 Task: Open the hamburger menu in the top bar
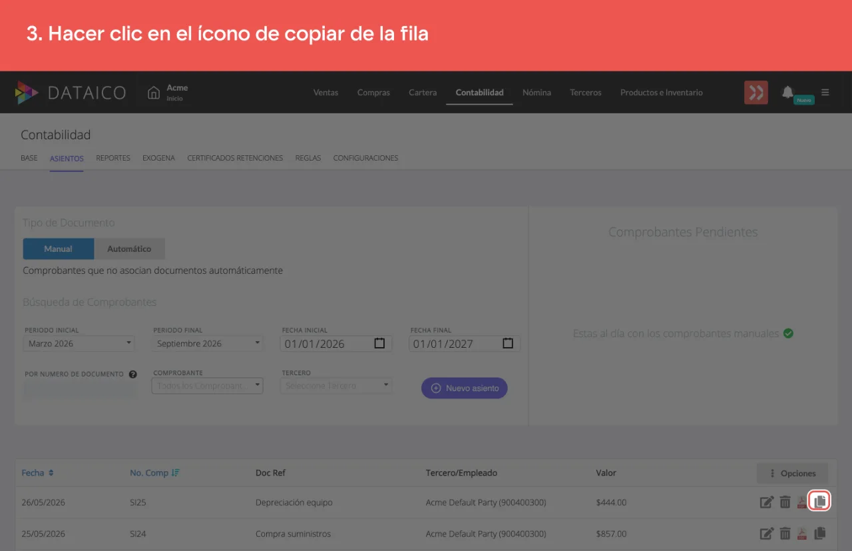[825, 93]
